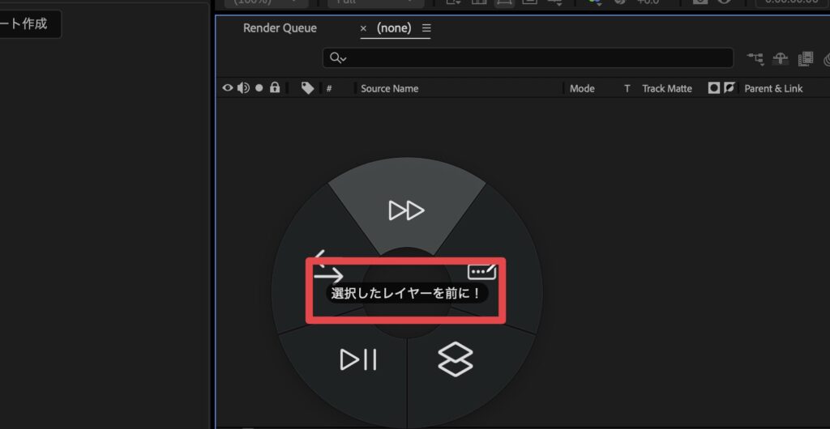
Task: Click the solo dot column header
Action: tap(259, 88)
